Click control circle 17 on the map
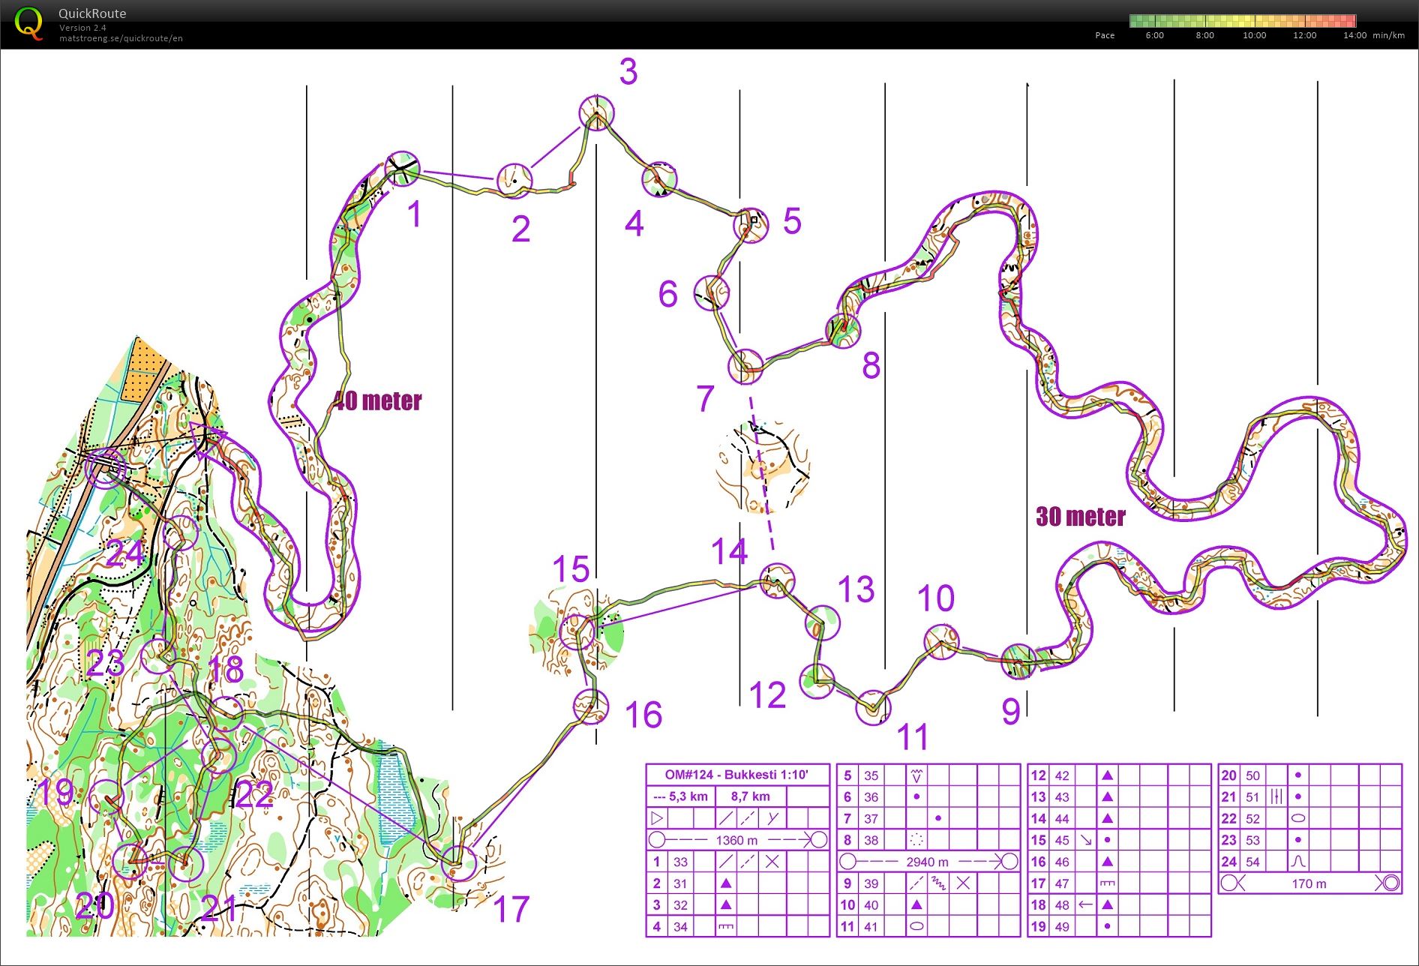This screenshot has width=1419, height=966. 458,862
